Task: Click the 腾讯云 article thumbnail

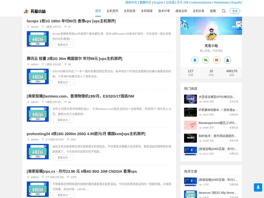Action: pyautogui.click(x=38, y=76)
